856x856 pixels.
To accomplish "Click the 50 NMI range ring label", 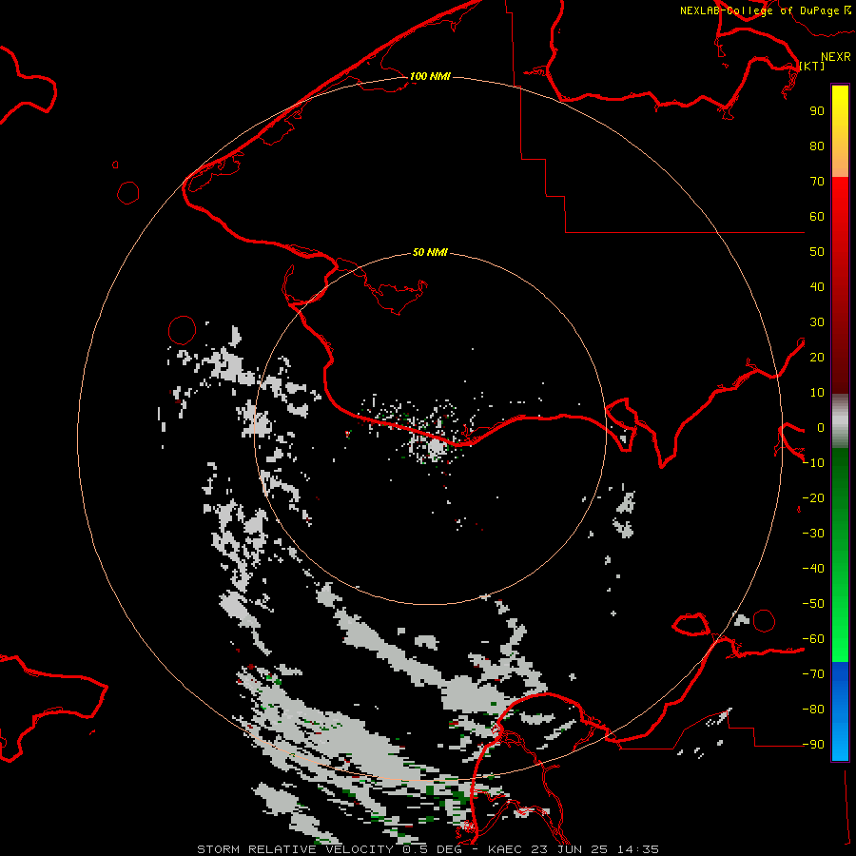I will click(430, 252).
